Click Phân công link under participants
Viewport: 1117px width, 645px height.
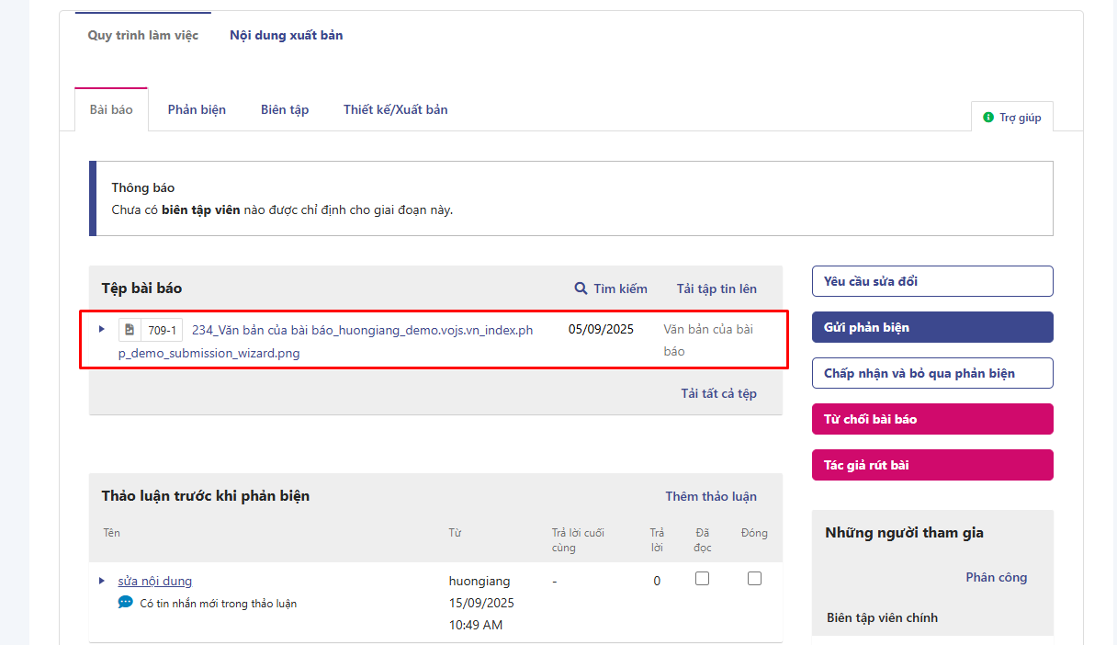(x=996, y=577)
